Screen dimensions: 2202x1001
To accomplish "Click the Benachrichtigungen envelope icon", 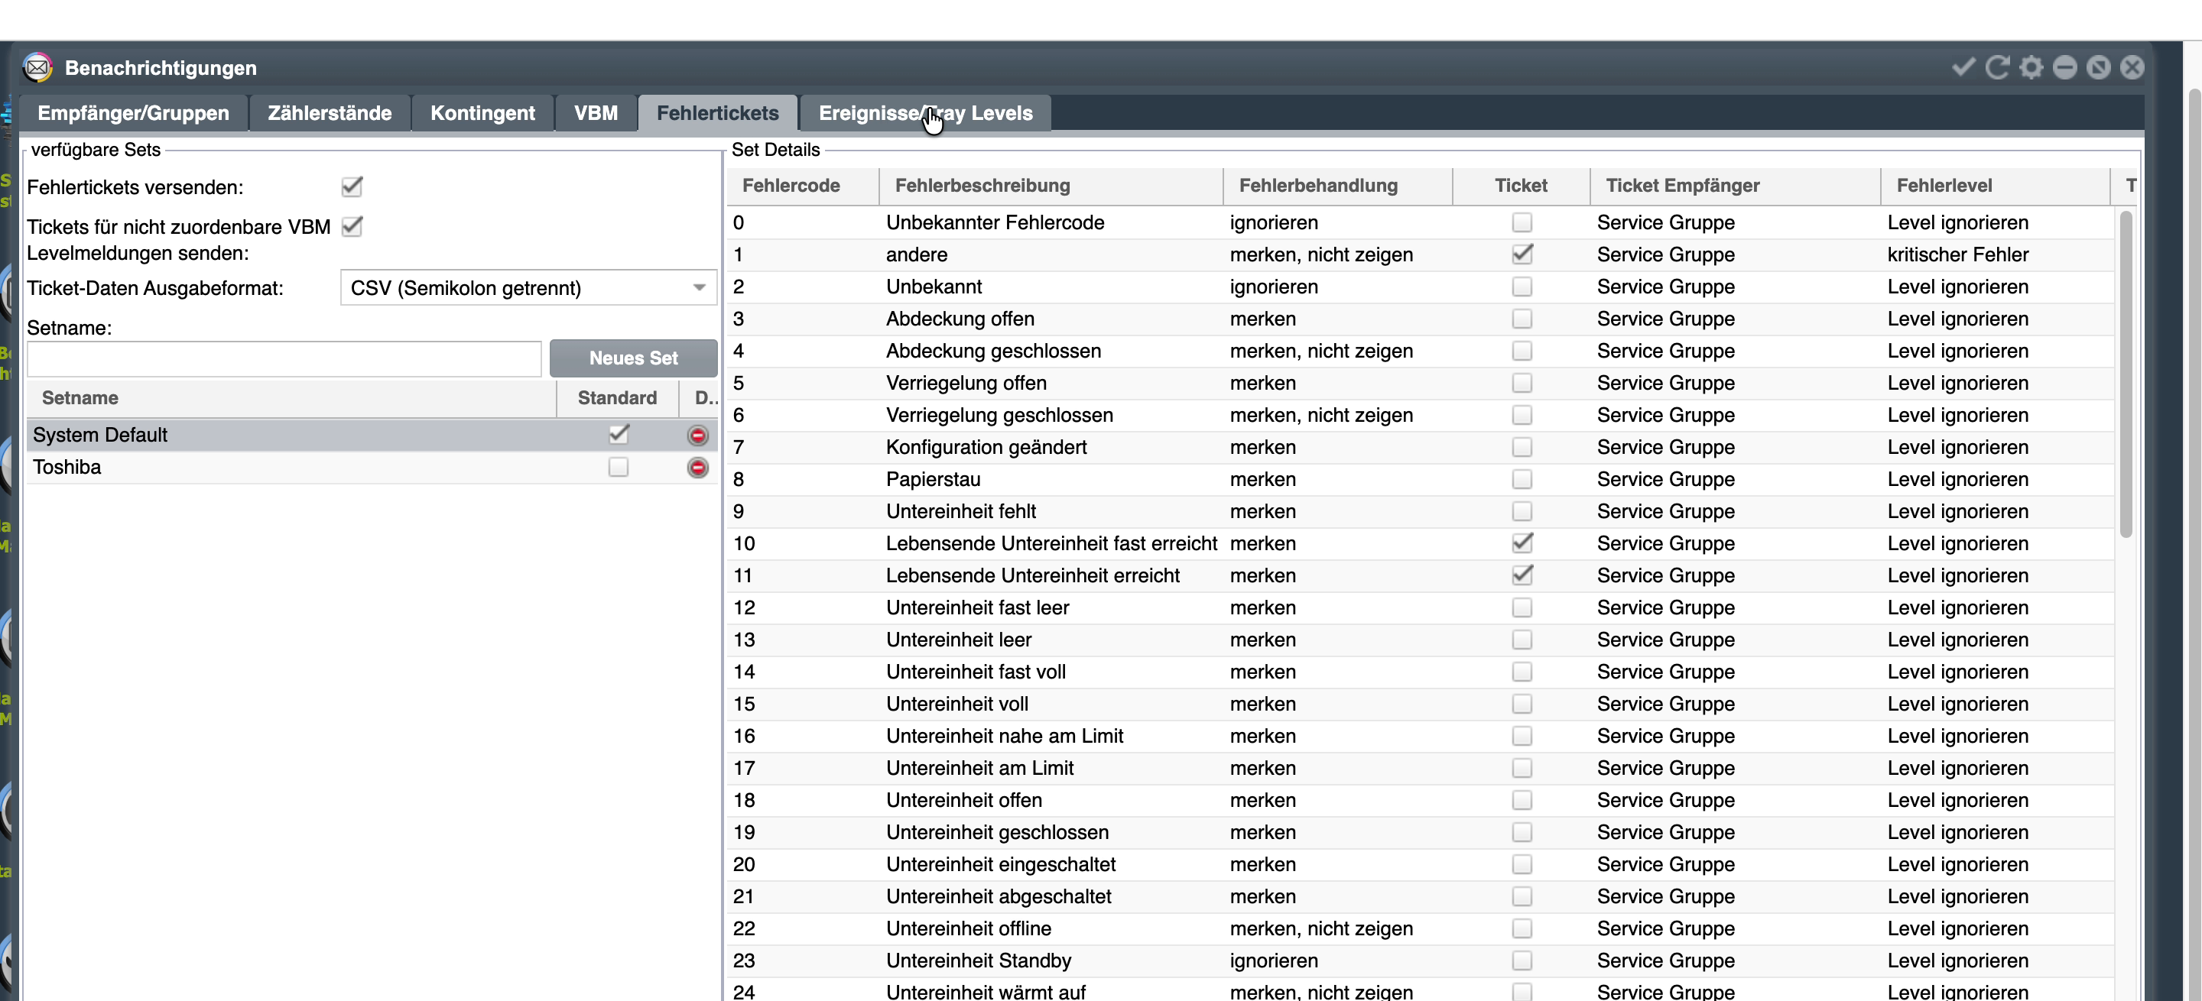I will [x=37, y=67].
